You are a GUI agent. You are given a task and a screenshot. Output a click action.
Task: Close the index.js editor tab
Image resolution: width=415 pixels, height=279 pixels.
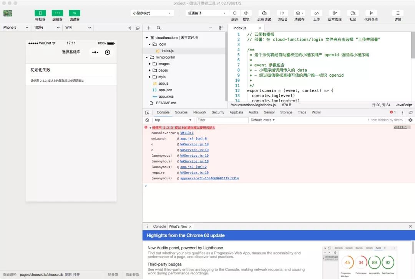[260, 28]
